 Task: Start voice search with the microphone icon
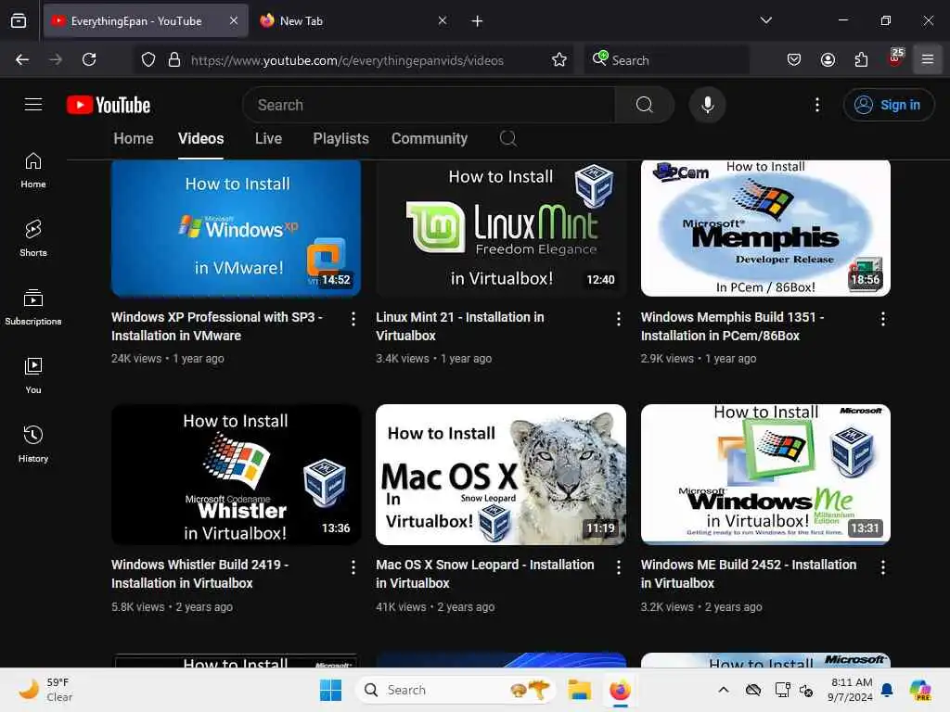point(707,105)
